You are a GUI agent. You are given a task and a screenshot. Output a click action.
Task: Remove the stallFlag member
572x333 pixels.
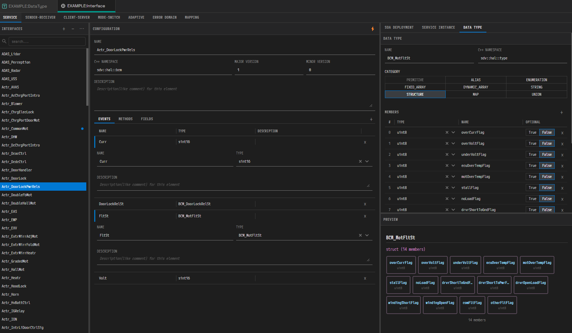pos(562,188)
